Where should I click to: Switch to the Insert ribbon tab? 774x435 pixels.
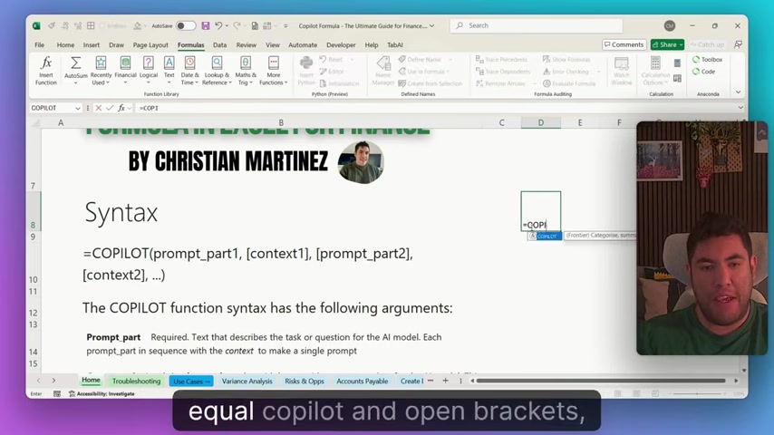point(92,45)
